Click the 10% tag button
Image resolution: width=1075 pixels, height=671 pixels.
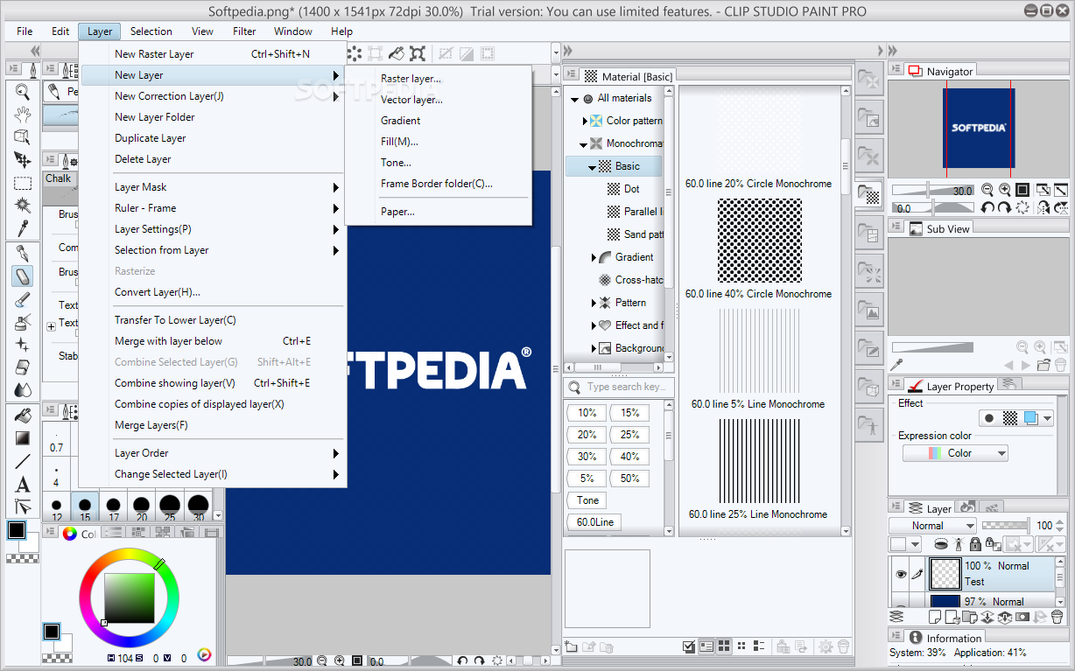pyautogui.click(x=587, y=413)
